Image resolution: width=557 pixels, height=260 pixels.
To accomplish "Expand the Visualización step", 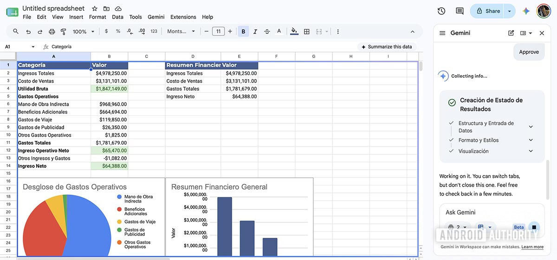I will click(531, 151).
